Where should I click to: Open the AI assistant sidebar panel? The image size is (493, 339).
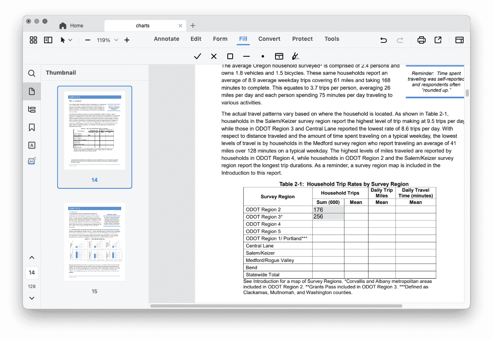click(32, 161)
